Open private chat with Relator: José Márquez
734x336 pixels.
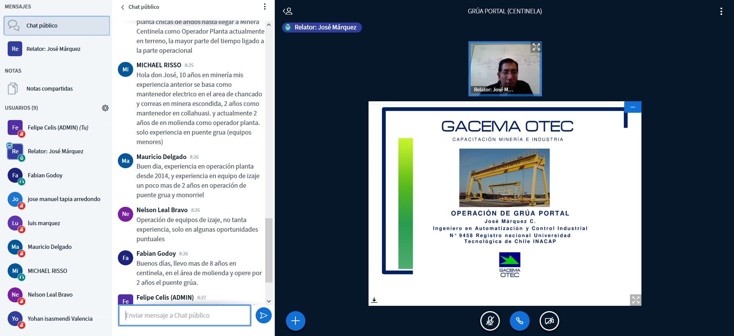(57, 49)
